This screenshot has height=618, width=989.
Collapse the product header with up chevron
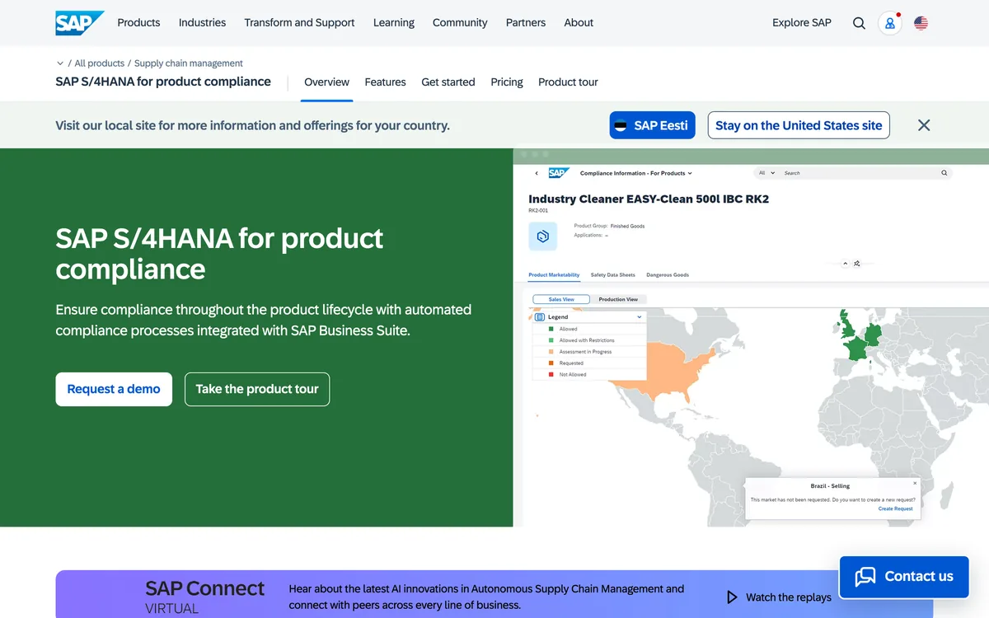click(845, 264)
